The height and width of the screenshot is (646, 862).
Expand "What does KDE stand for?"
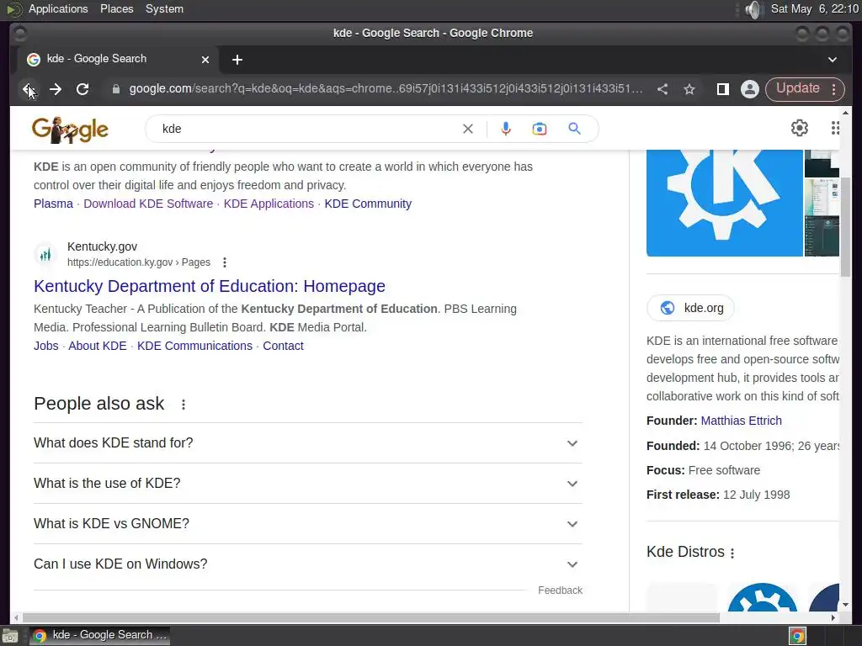pyautogui.click(x=308, y=442)
